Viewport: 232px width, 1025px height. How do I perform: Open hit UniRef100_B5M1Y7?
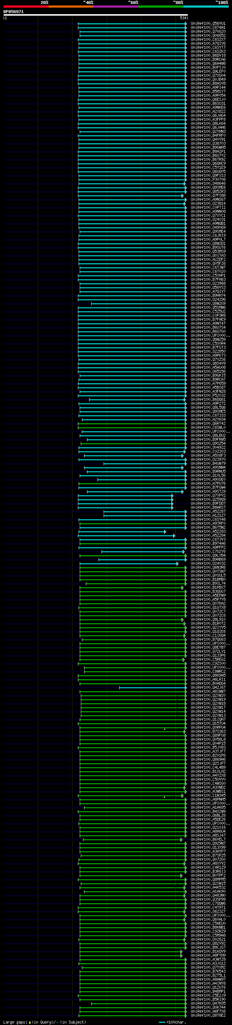(x=208, y=92)
